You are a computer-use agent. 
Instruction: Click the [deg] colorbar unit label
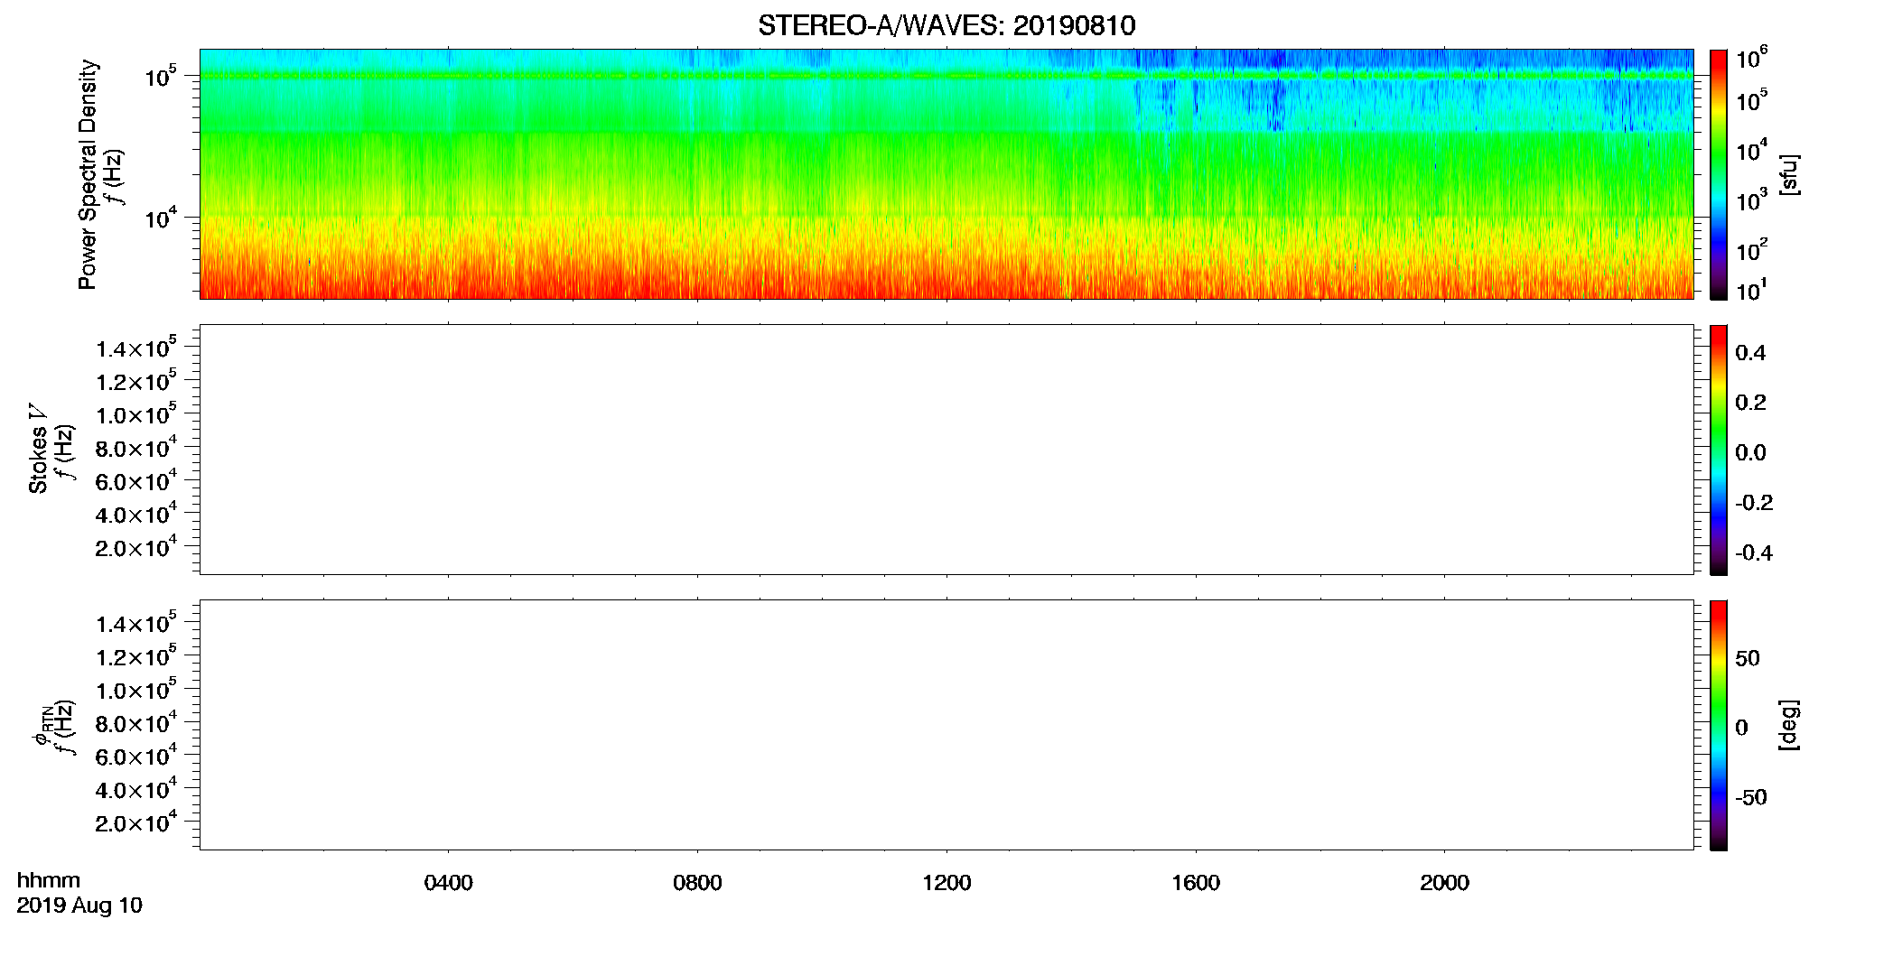(x=1789, y=725)
